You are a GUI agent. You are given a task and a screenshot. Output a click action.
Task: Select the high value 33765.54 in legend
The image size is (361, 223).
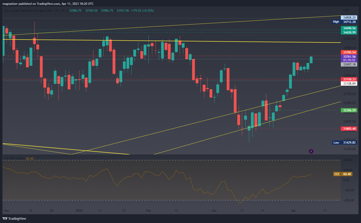click(91, 11)
